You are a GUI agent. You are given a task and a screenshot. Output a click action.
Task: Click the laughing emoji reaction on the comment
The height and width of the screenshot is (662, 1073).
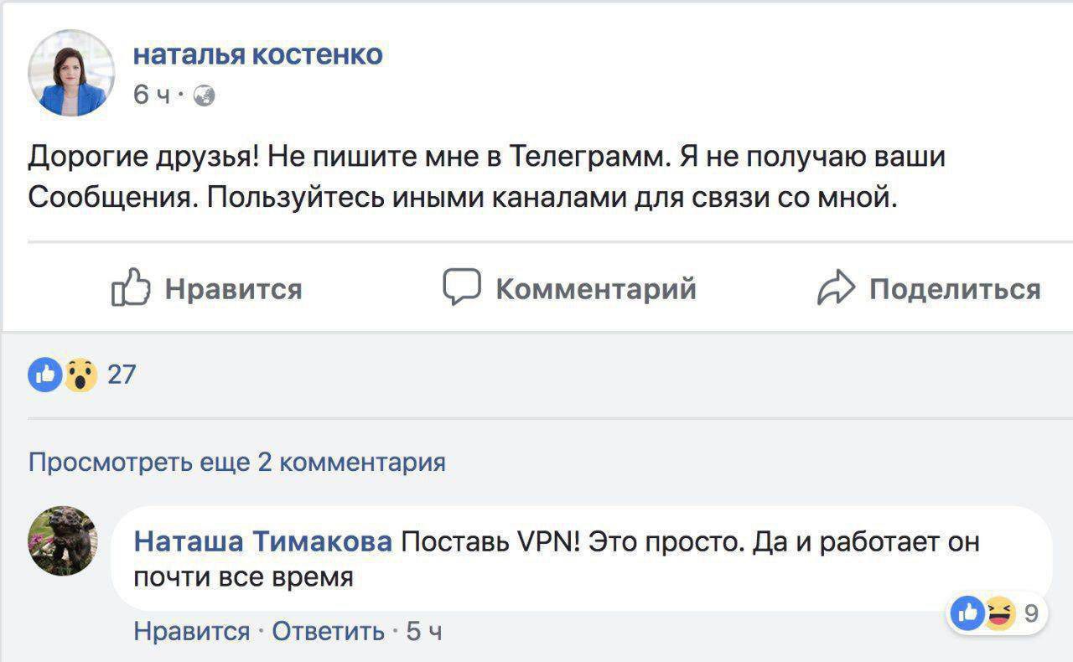998,614
